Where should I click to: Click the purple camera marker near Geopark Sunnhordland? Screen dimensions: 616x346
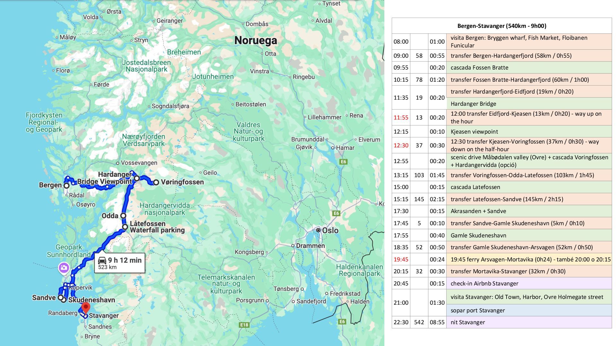64,268
